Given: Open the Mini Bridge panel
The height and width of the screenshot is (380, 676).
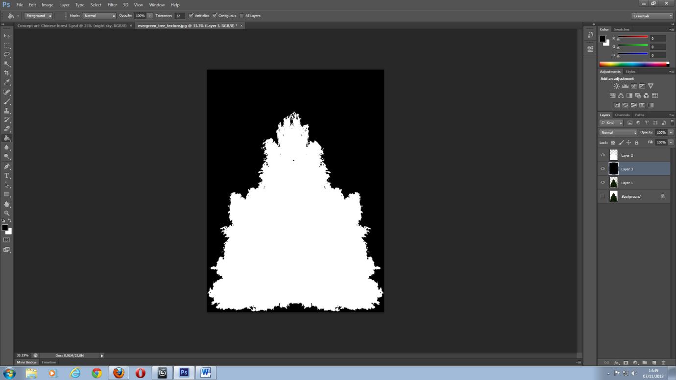Looking at the screenshot, I should tap(26, 362).
